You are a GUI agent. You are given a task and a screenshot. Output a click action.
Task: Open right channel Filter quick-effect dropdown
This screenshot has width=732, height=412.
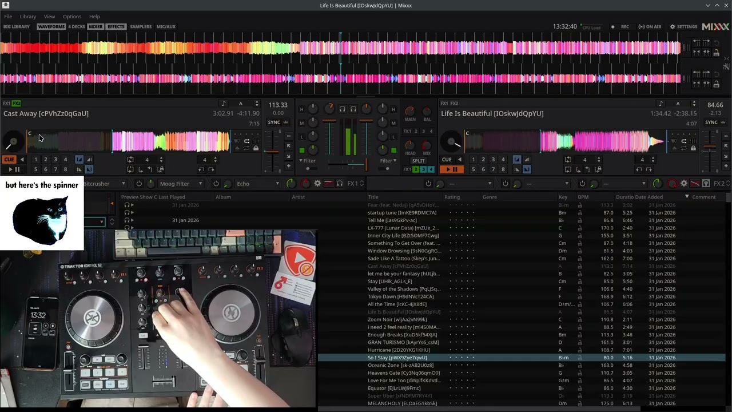[388, 161]
